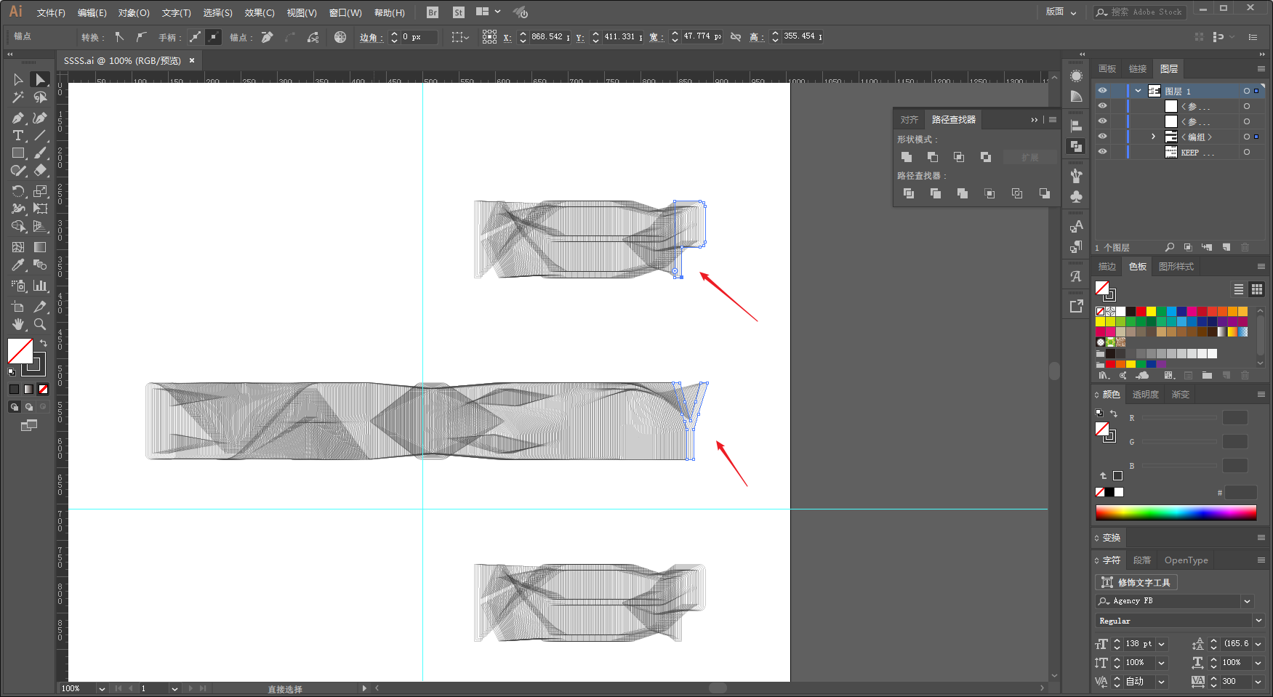Toggle visibility of the KEEP layer

tap(1102, 152)
